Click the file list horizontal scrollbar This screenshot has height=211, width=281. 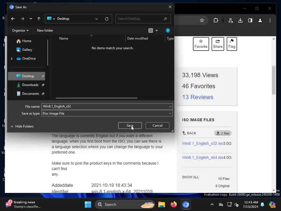(97, 98)
